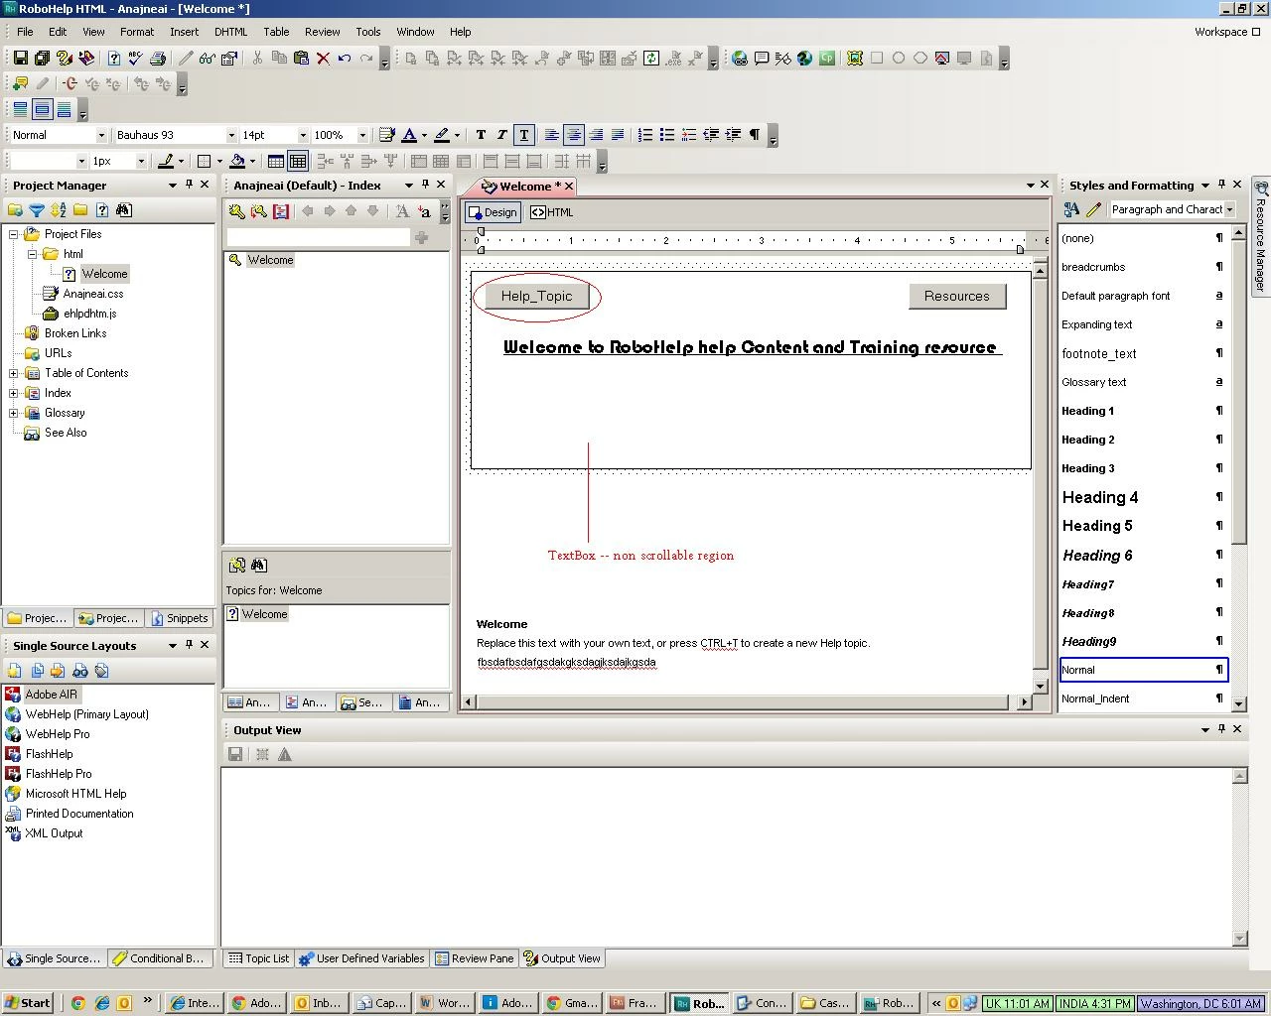Click the Help_Topic button in topic
The image size is (1271, 1016).
pyautogui.click(x=537, y=296)
